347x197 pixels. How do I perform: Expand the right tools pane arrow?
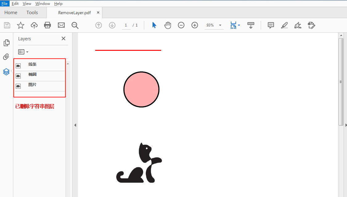coord(346,125)
